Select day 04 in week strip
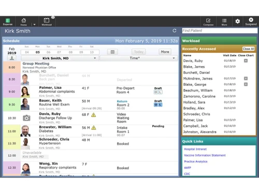The height and width of the screenshot is (194, 259). (x=27, y=52)
